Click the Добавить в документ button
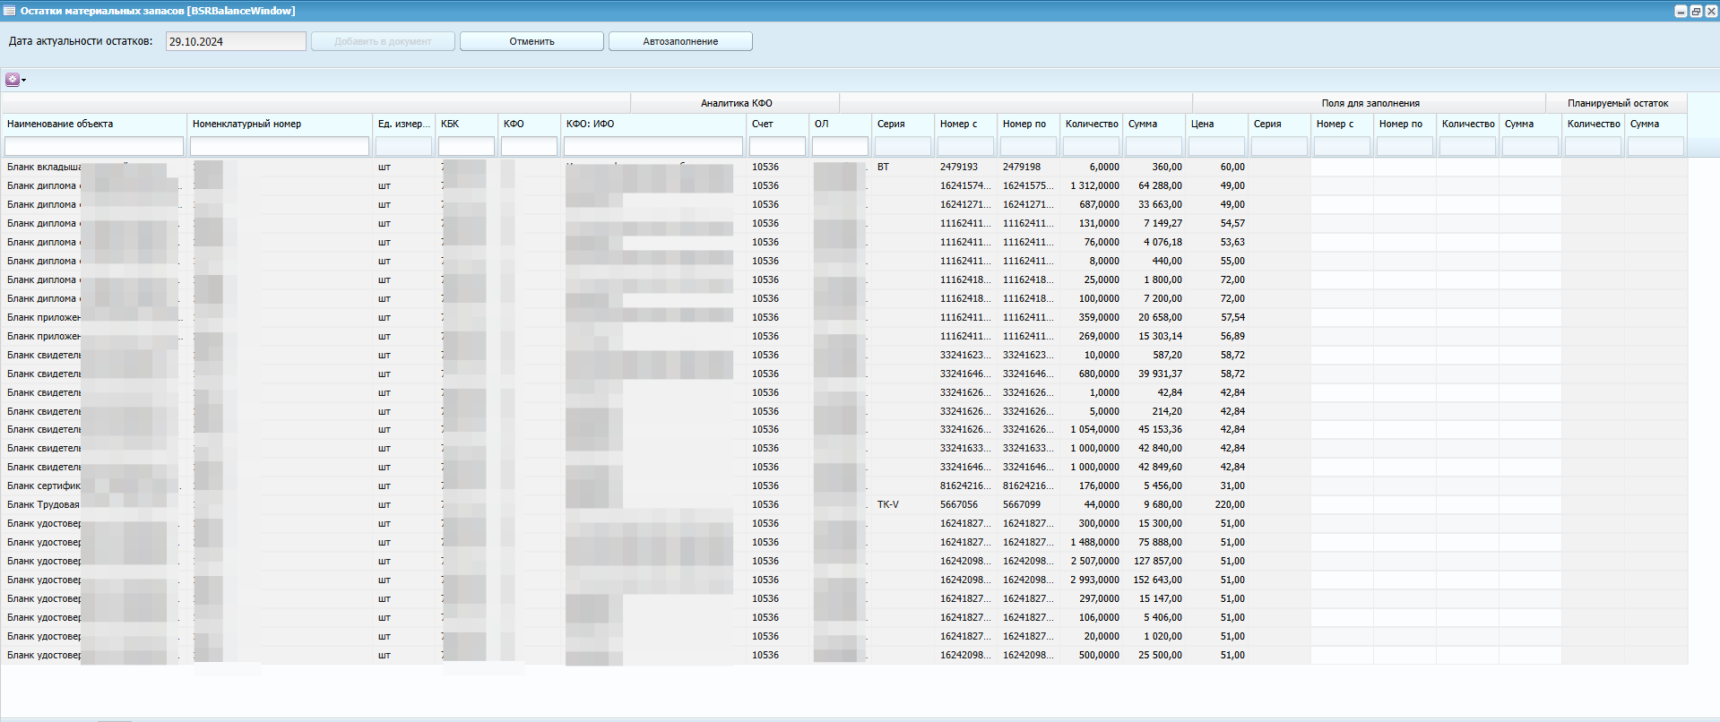 [x=383, y=41]
